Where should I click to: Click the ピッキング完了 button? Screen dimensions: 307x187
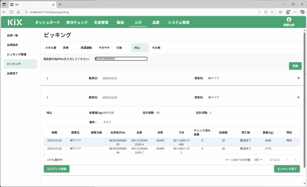tap(287, 169)
